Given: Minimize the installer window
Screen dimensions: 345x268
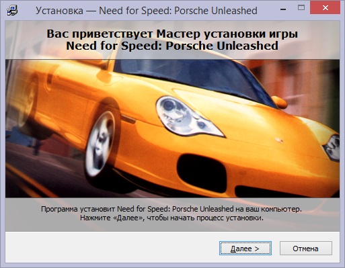Looking at the screenshot, I should point(283,9).
